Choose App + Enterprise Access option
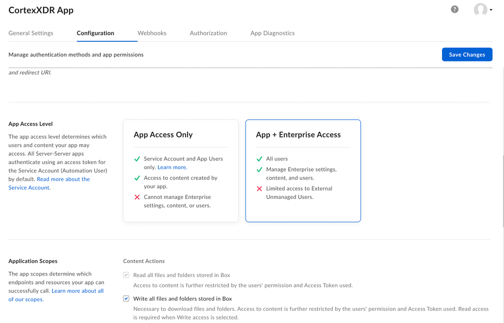Screen dimensions: 504x323 coord(303,171)
